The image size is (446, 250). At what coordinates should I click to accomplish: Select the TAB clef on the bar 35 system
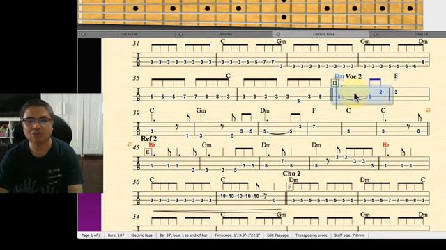click(x=138, y=94)
